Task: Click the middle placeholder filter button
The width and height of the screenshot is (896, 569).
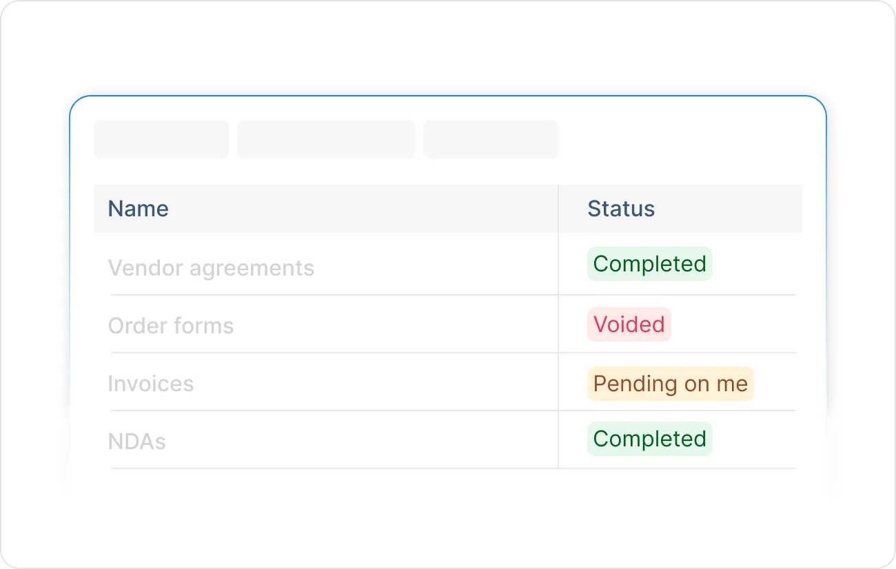Action: (326, 138)
